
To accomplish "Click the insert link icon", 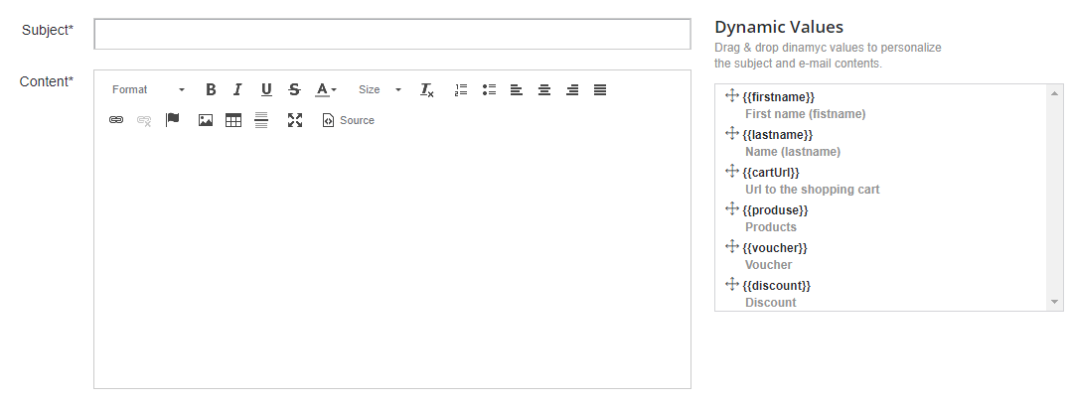I will click(116, 120).
